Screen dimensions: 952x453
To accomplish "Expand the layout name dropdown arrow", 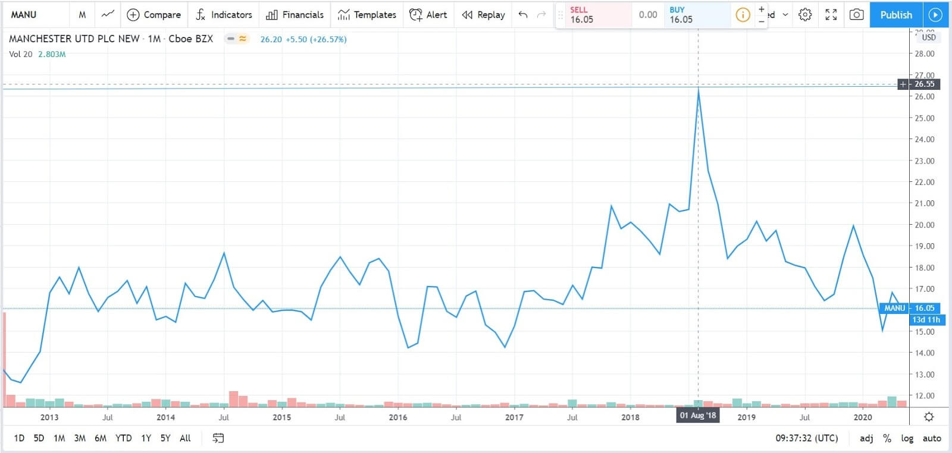I will pyautogui.click(x=785, y=14).
